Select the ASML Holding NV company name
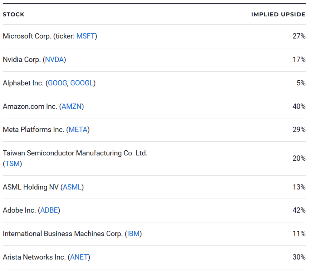 [x=31, y=187]
